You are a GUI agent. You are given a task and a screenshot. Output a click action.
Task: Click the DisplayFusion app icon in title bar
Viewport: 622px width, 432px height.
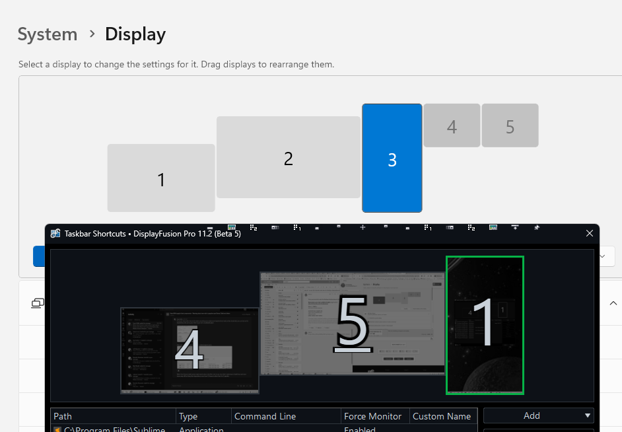(x=56, y=233)
